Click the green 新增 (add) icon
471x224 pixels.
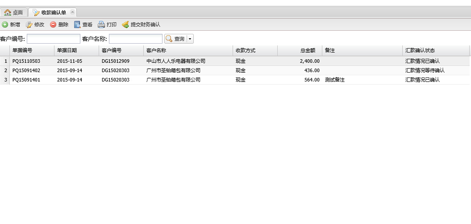coord(5,24)
